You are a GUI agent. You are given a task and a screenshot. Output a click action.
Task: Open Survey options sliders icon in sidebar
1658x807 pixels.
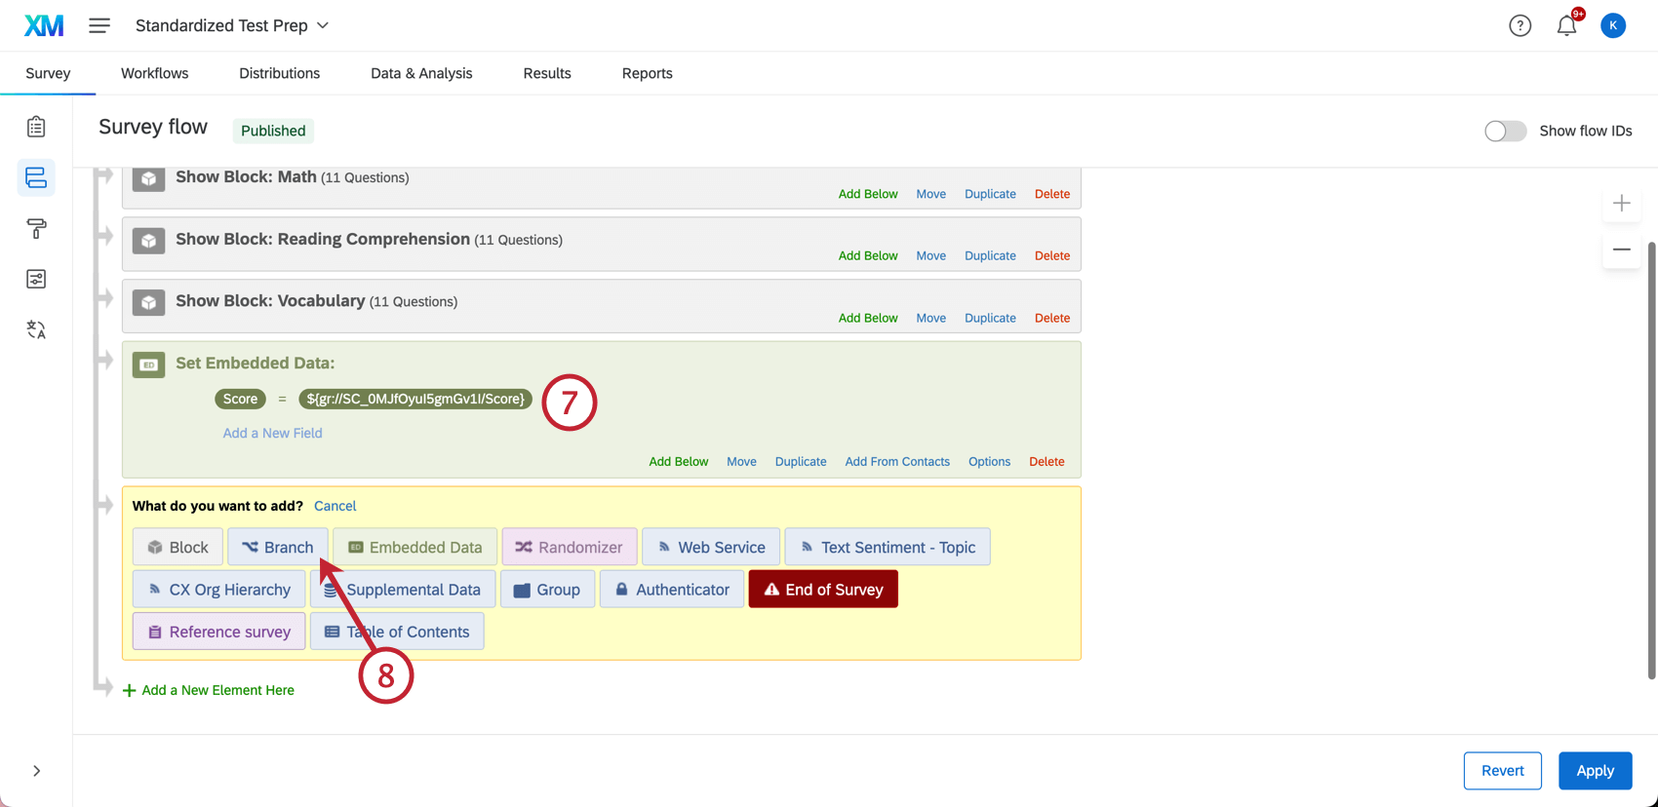coord(36,280)
